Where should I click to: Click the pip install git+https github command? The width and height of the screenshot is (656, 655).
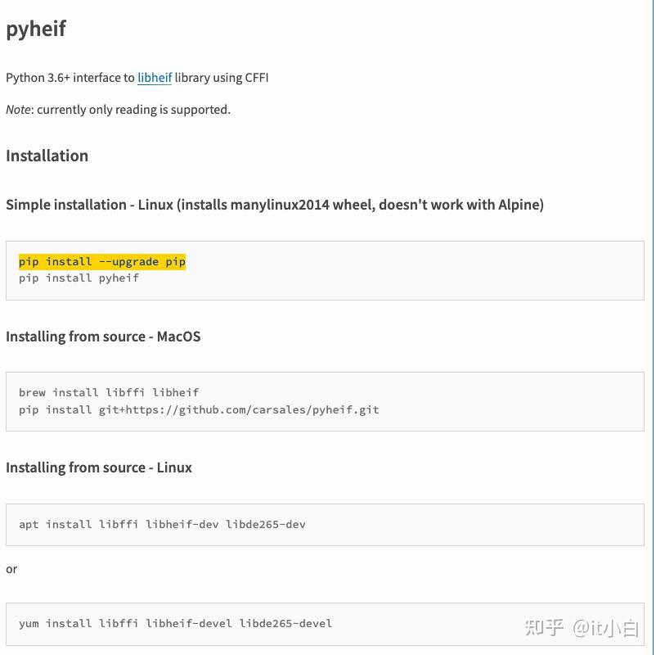(199, 409)
